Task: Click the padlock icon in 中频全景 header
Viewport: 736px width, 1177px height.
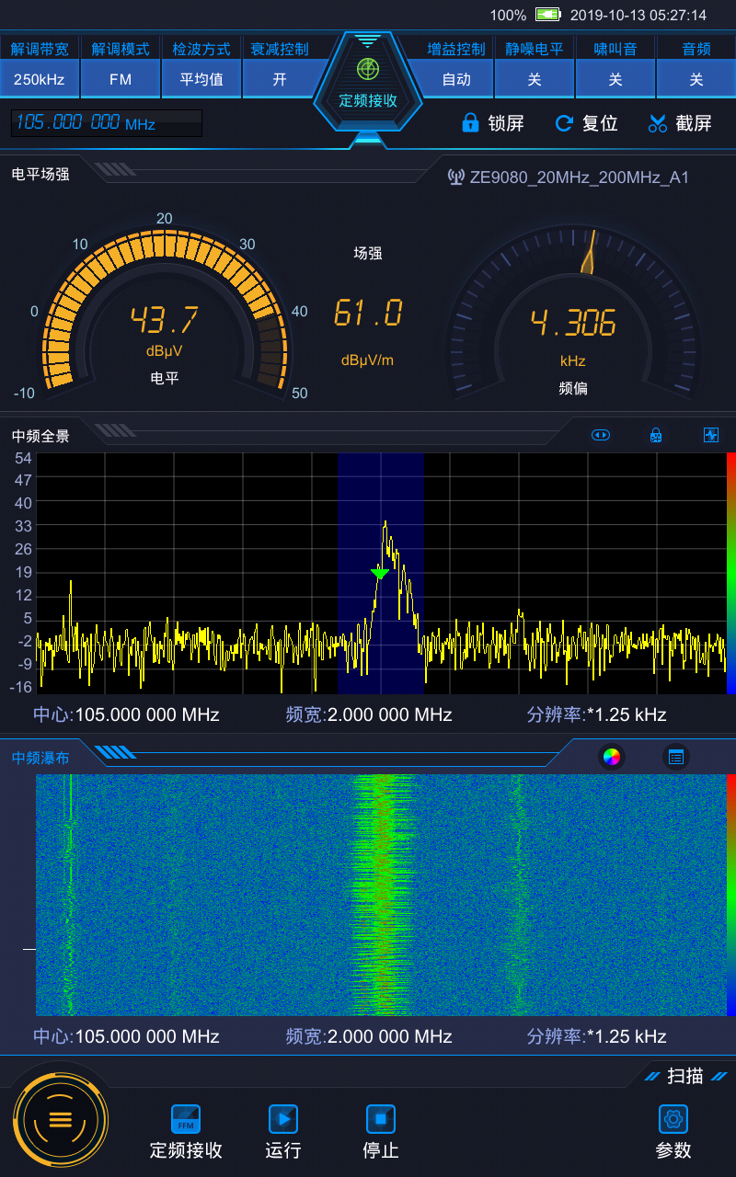Action: point(656,435)
